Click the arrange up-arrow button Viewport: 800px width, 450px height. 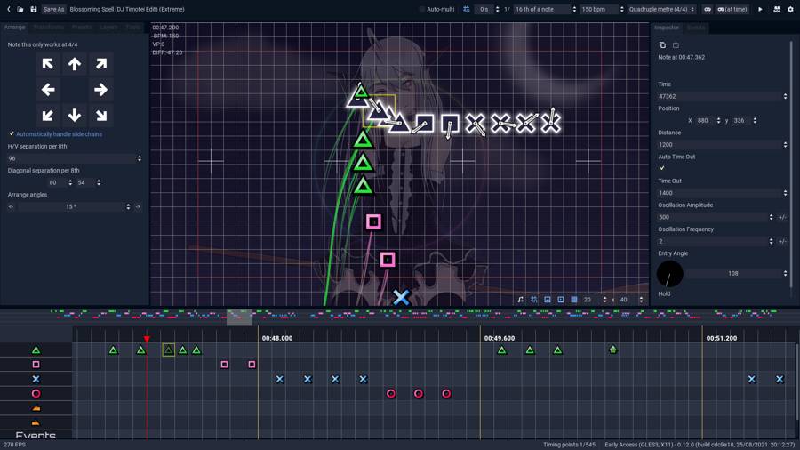click(x=75, y=63)
